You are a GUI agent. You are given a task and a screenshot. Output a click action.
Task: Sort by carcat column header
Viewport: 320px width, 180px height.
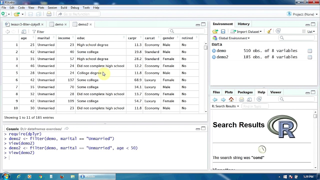(152, 38)
